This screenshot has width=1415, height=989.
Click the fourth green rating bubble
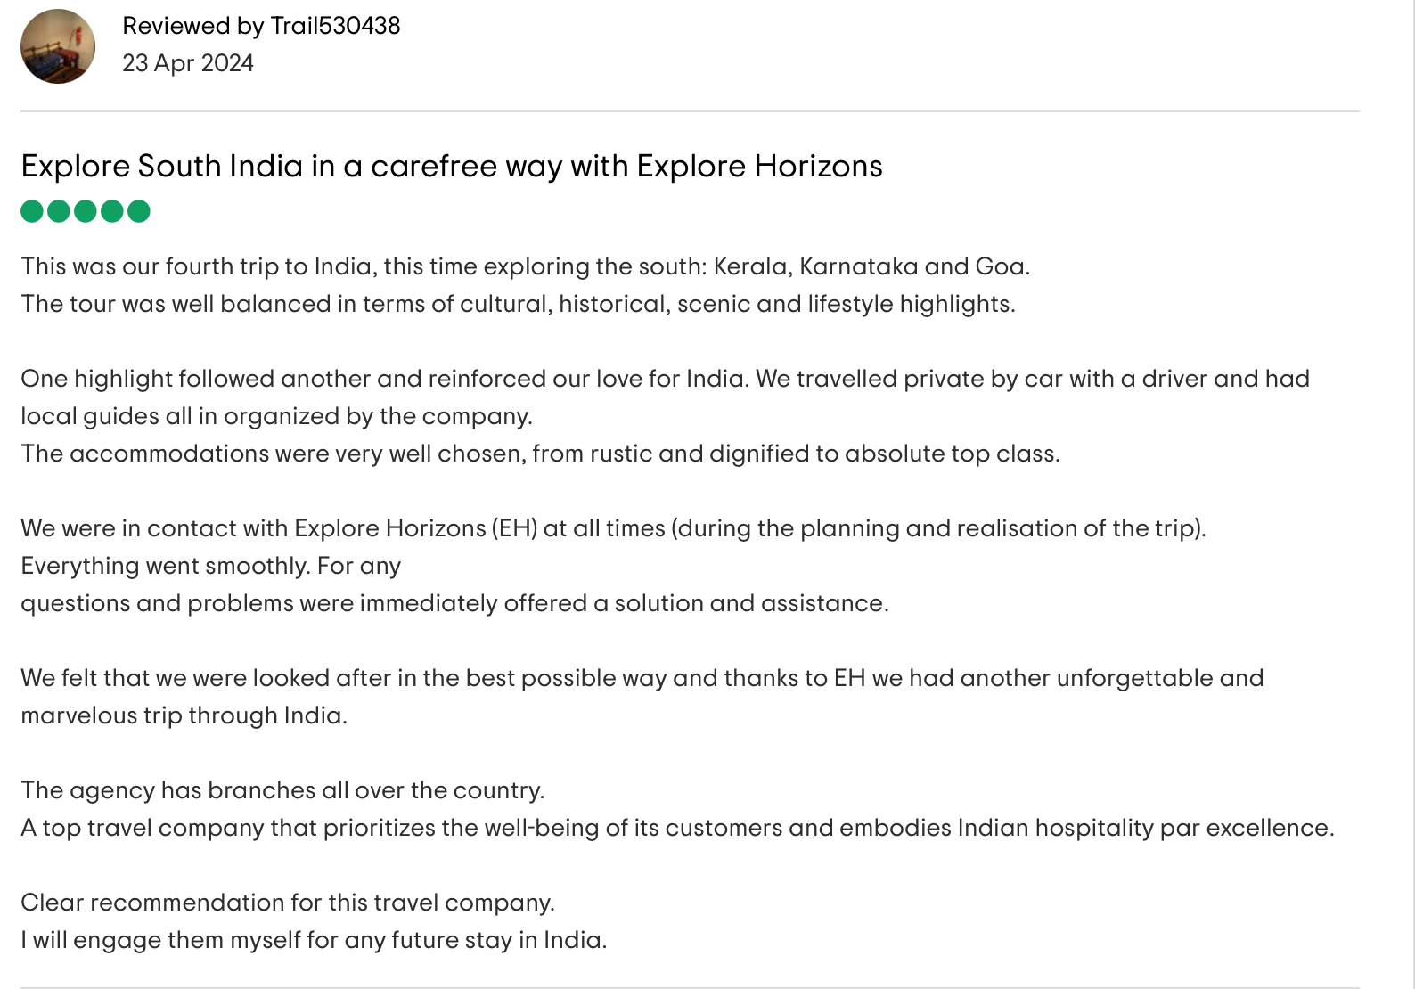click(x=112, y=211)
